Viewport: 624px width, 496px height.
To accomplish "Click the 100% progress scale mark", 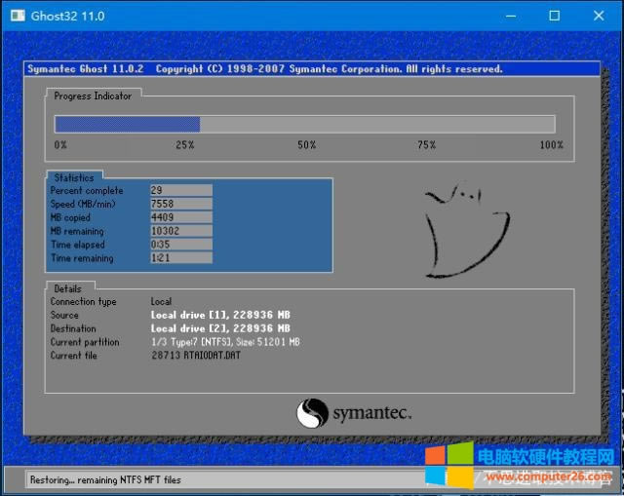I will pos(551,145).
